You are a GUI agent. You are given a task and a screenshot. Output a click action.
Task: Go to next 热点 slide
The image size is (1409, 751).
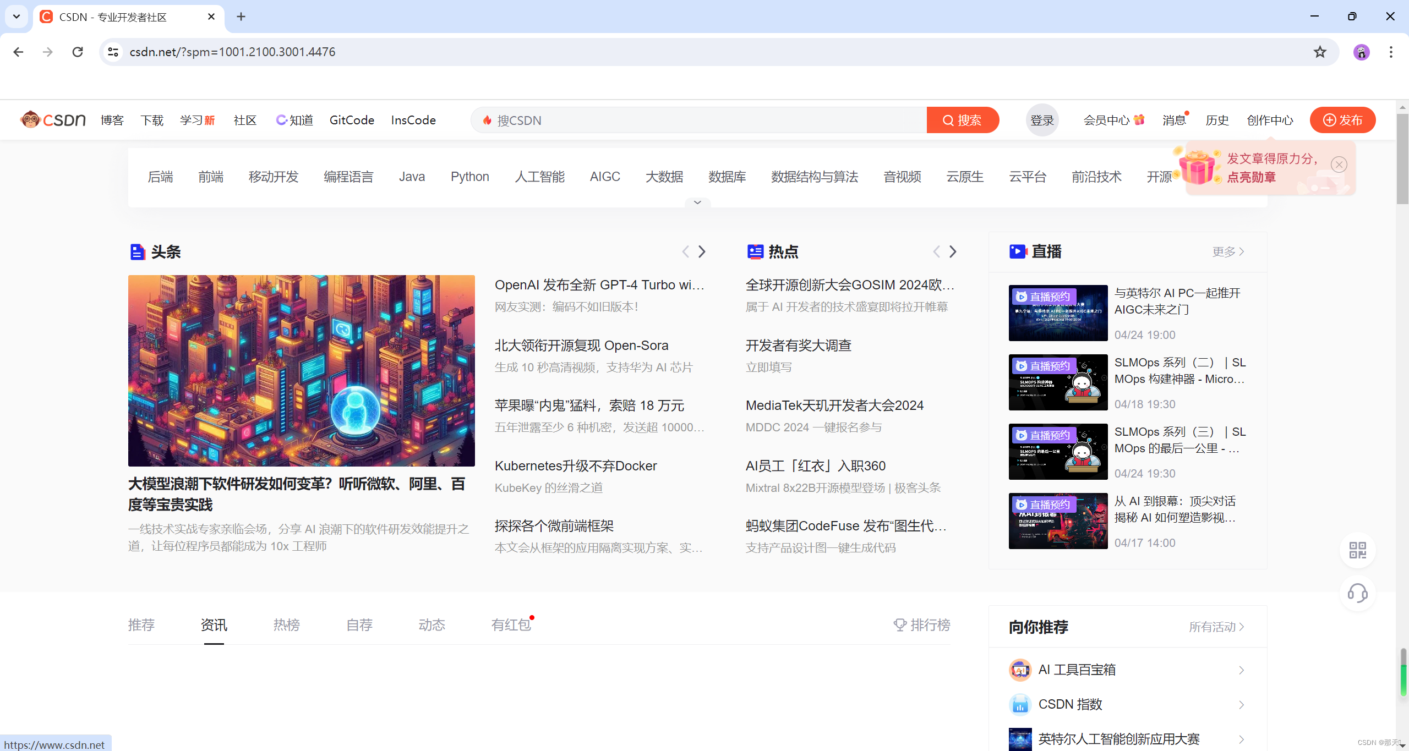(953, 251)
